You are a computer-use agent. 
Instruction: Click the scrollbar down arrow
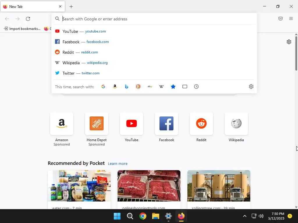pyautogui.click(x=296, y=207)
